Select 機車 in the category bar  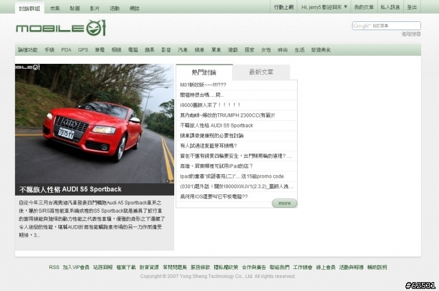click(x=200, y=50)
